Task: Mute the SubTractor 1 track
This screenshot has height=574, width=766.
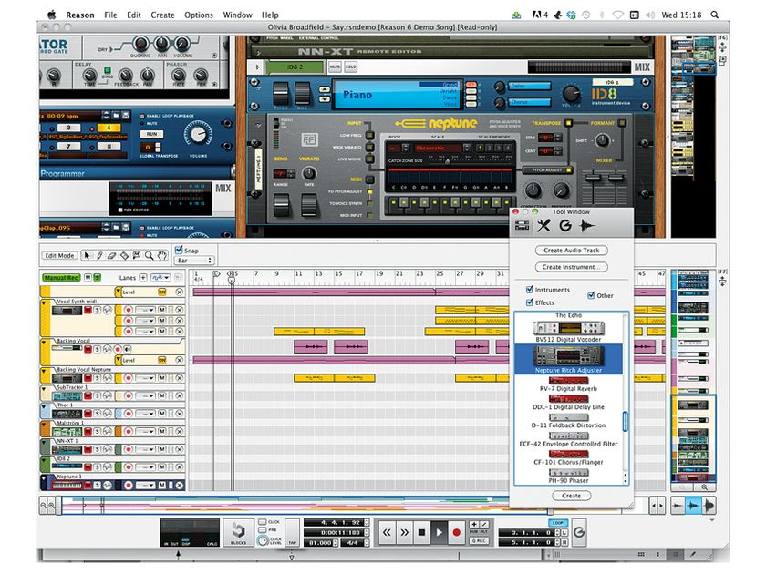Action: [x=86, y=395]
